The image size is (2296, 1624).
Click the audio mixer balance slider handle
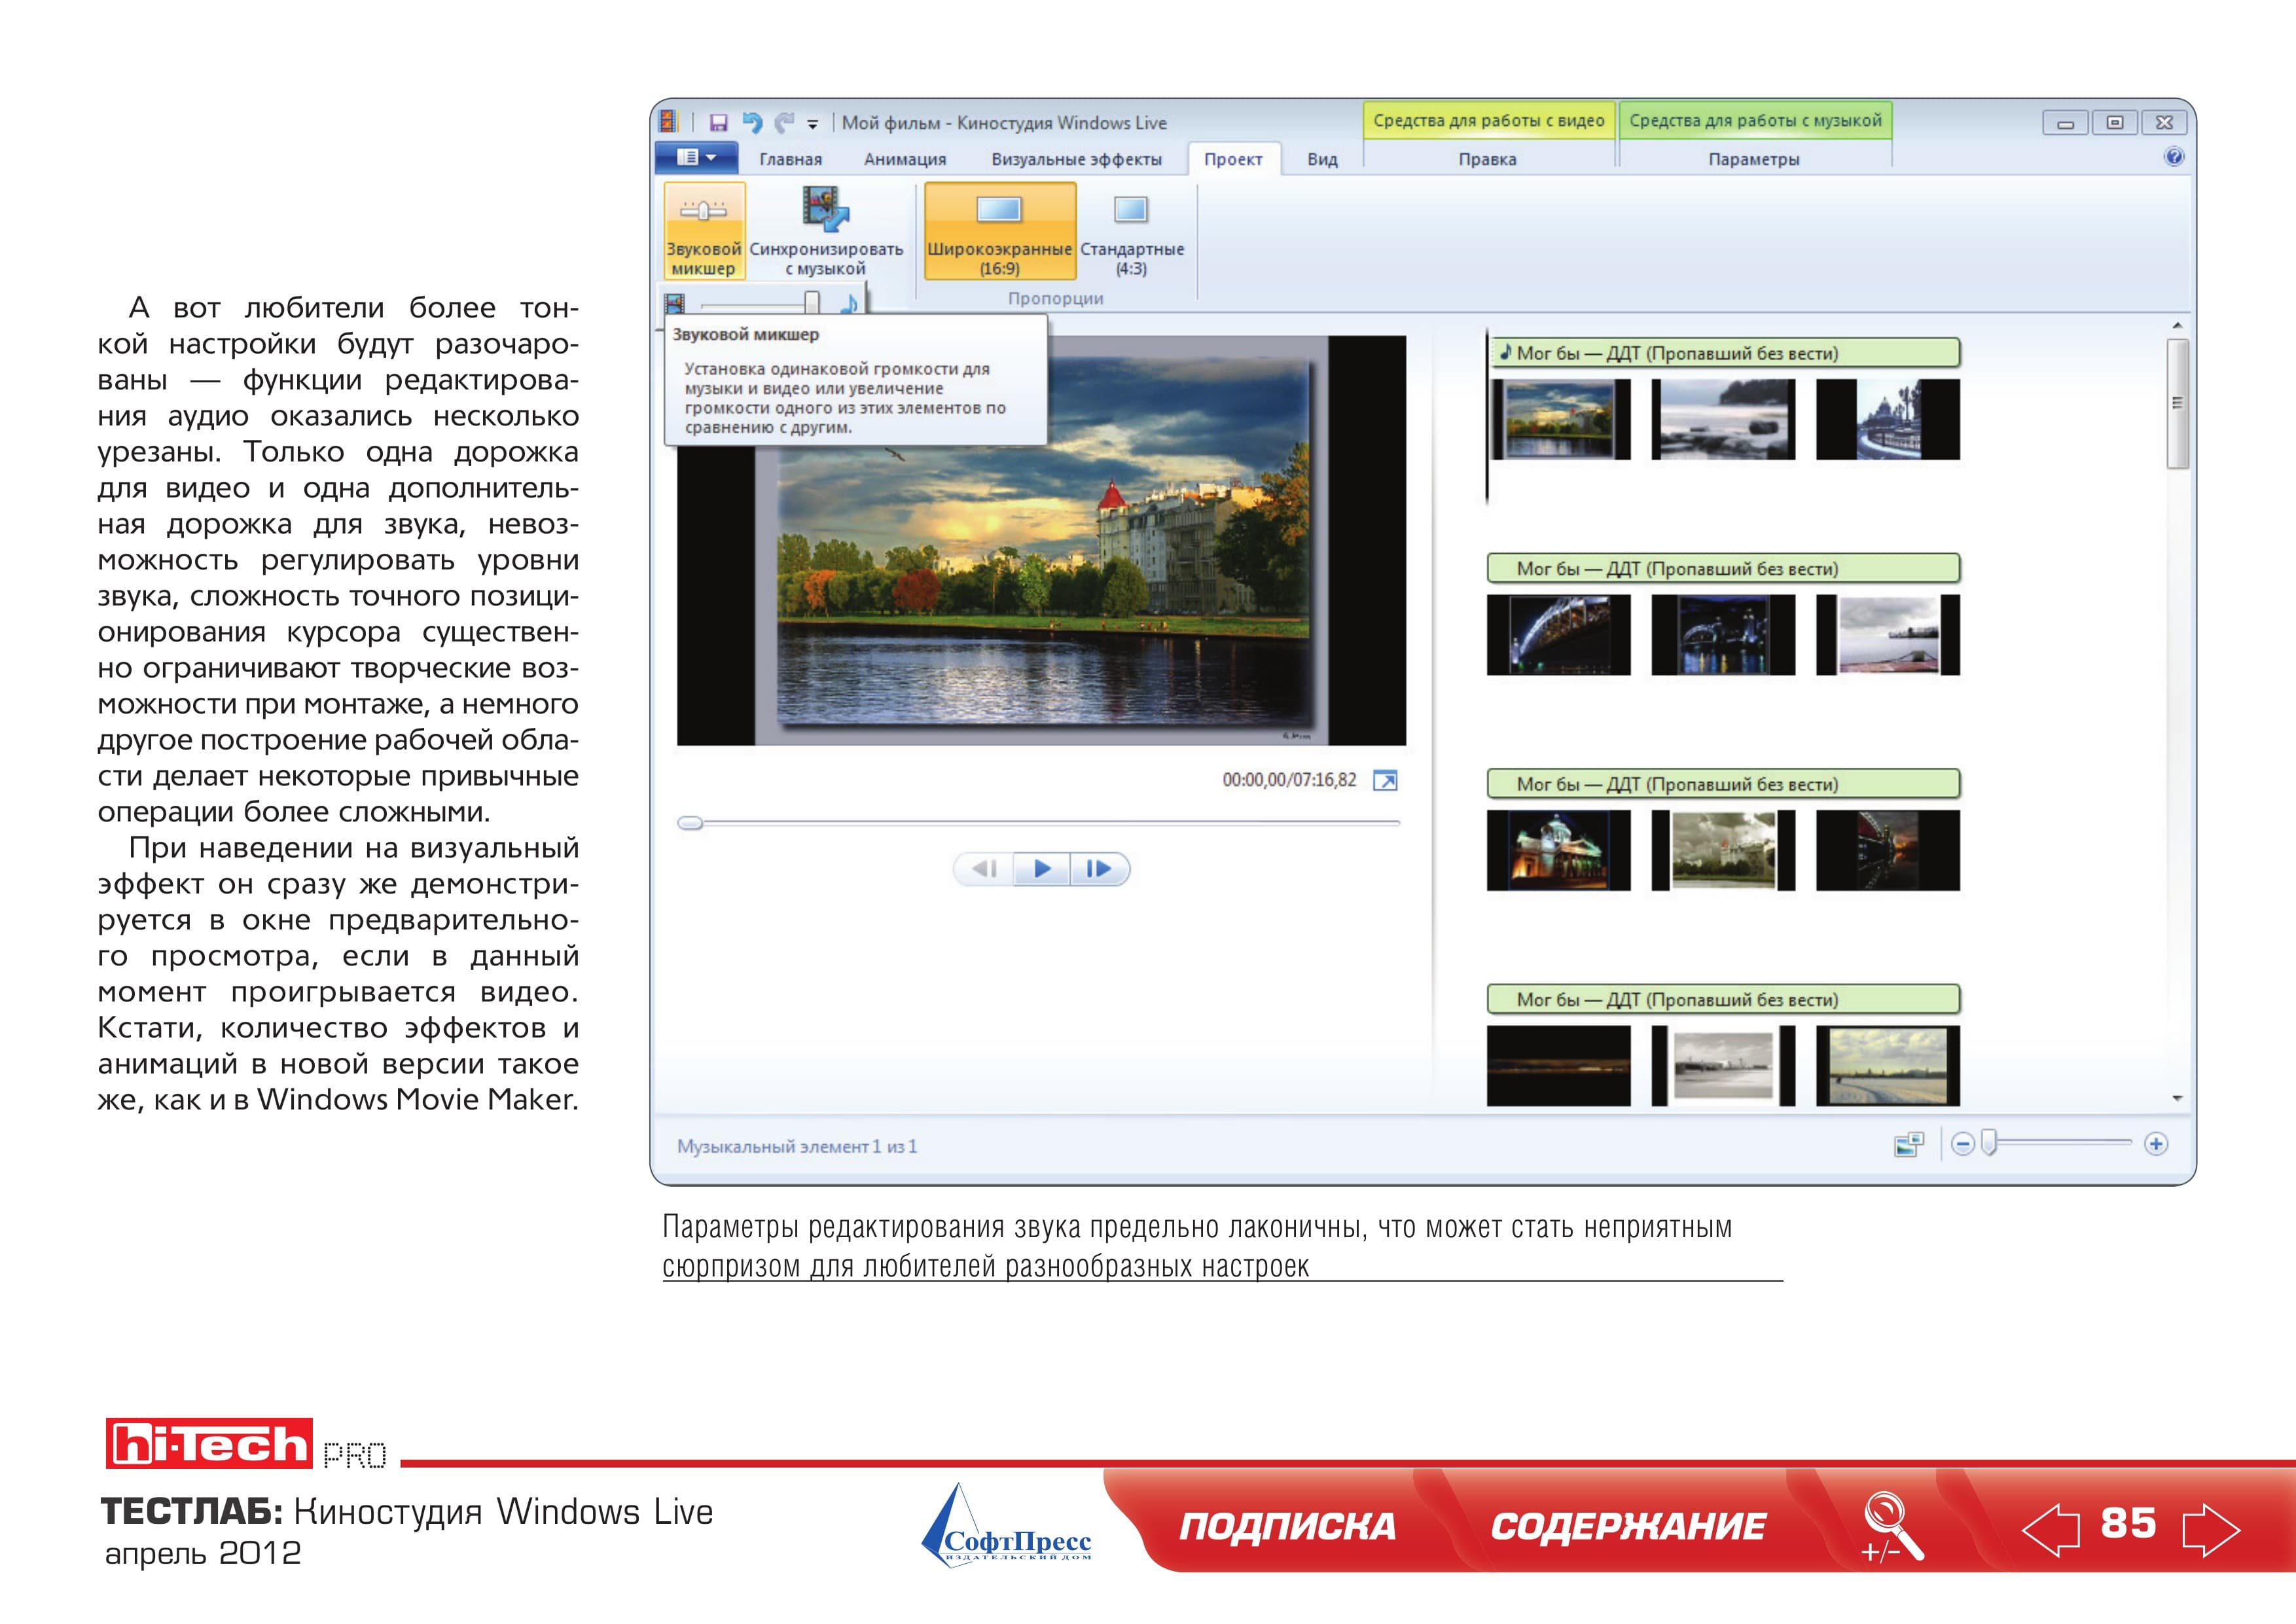[811, 303]
